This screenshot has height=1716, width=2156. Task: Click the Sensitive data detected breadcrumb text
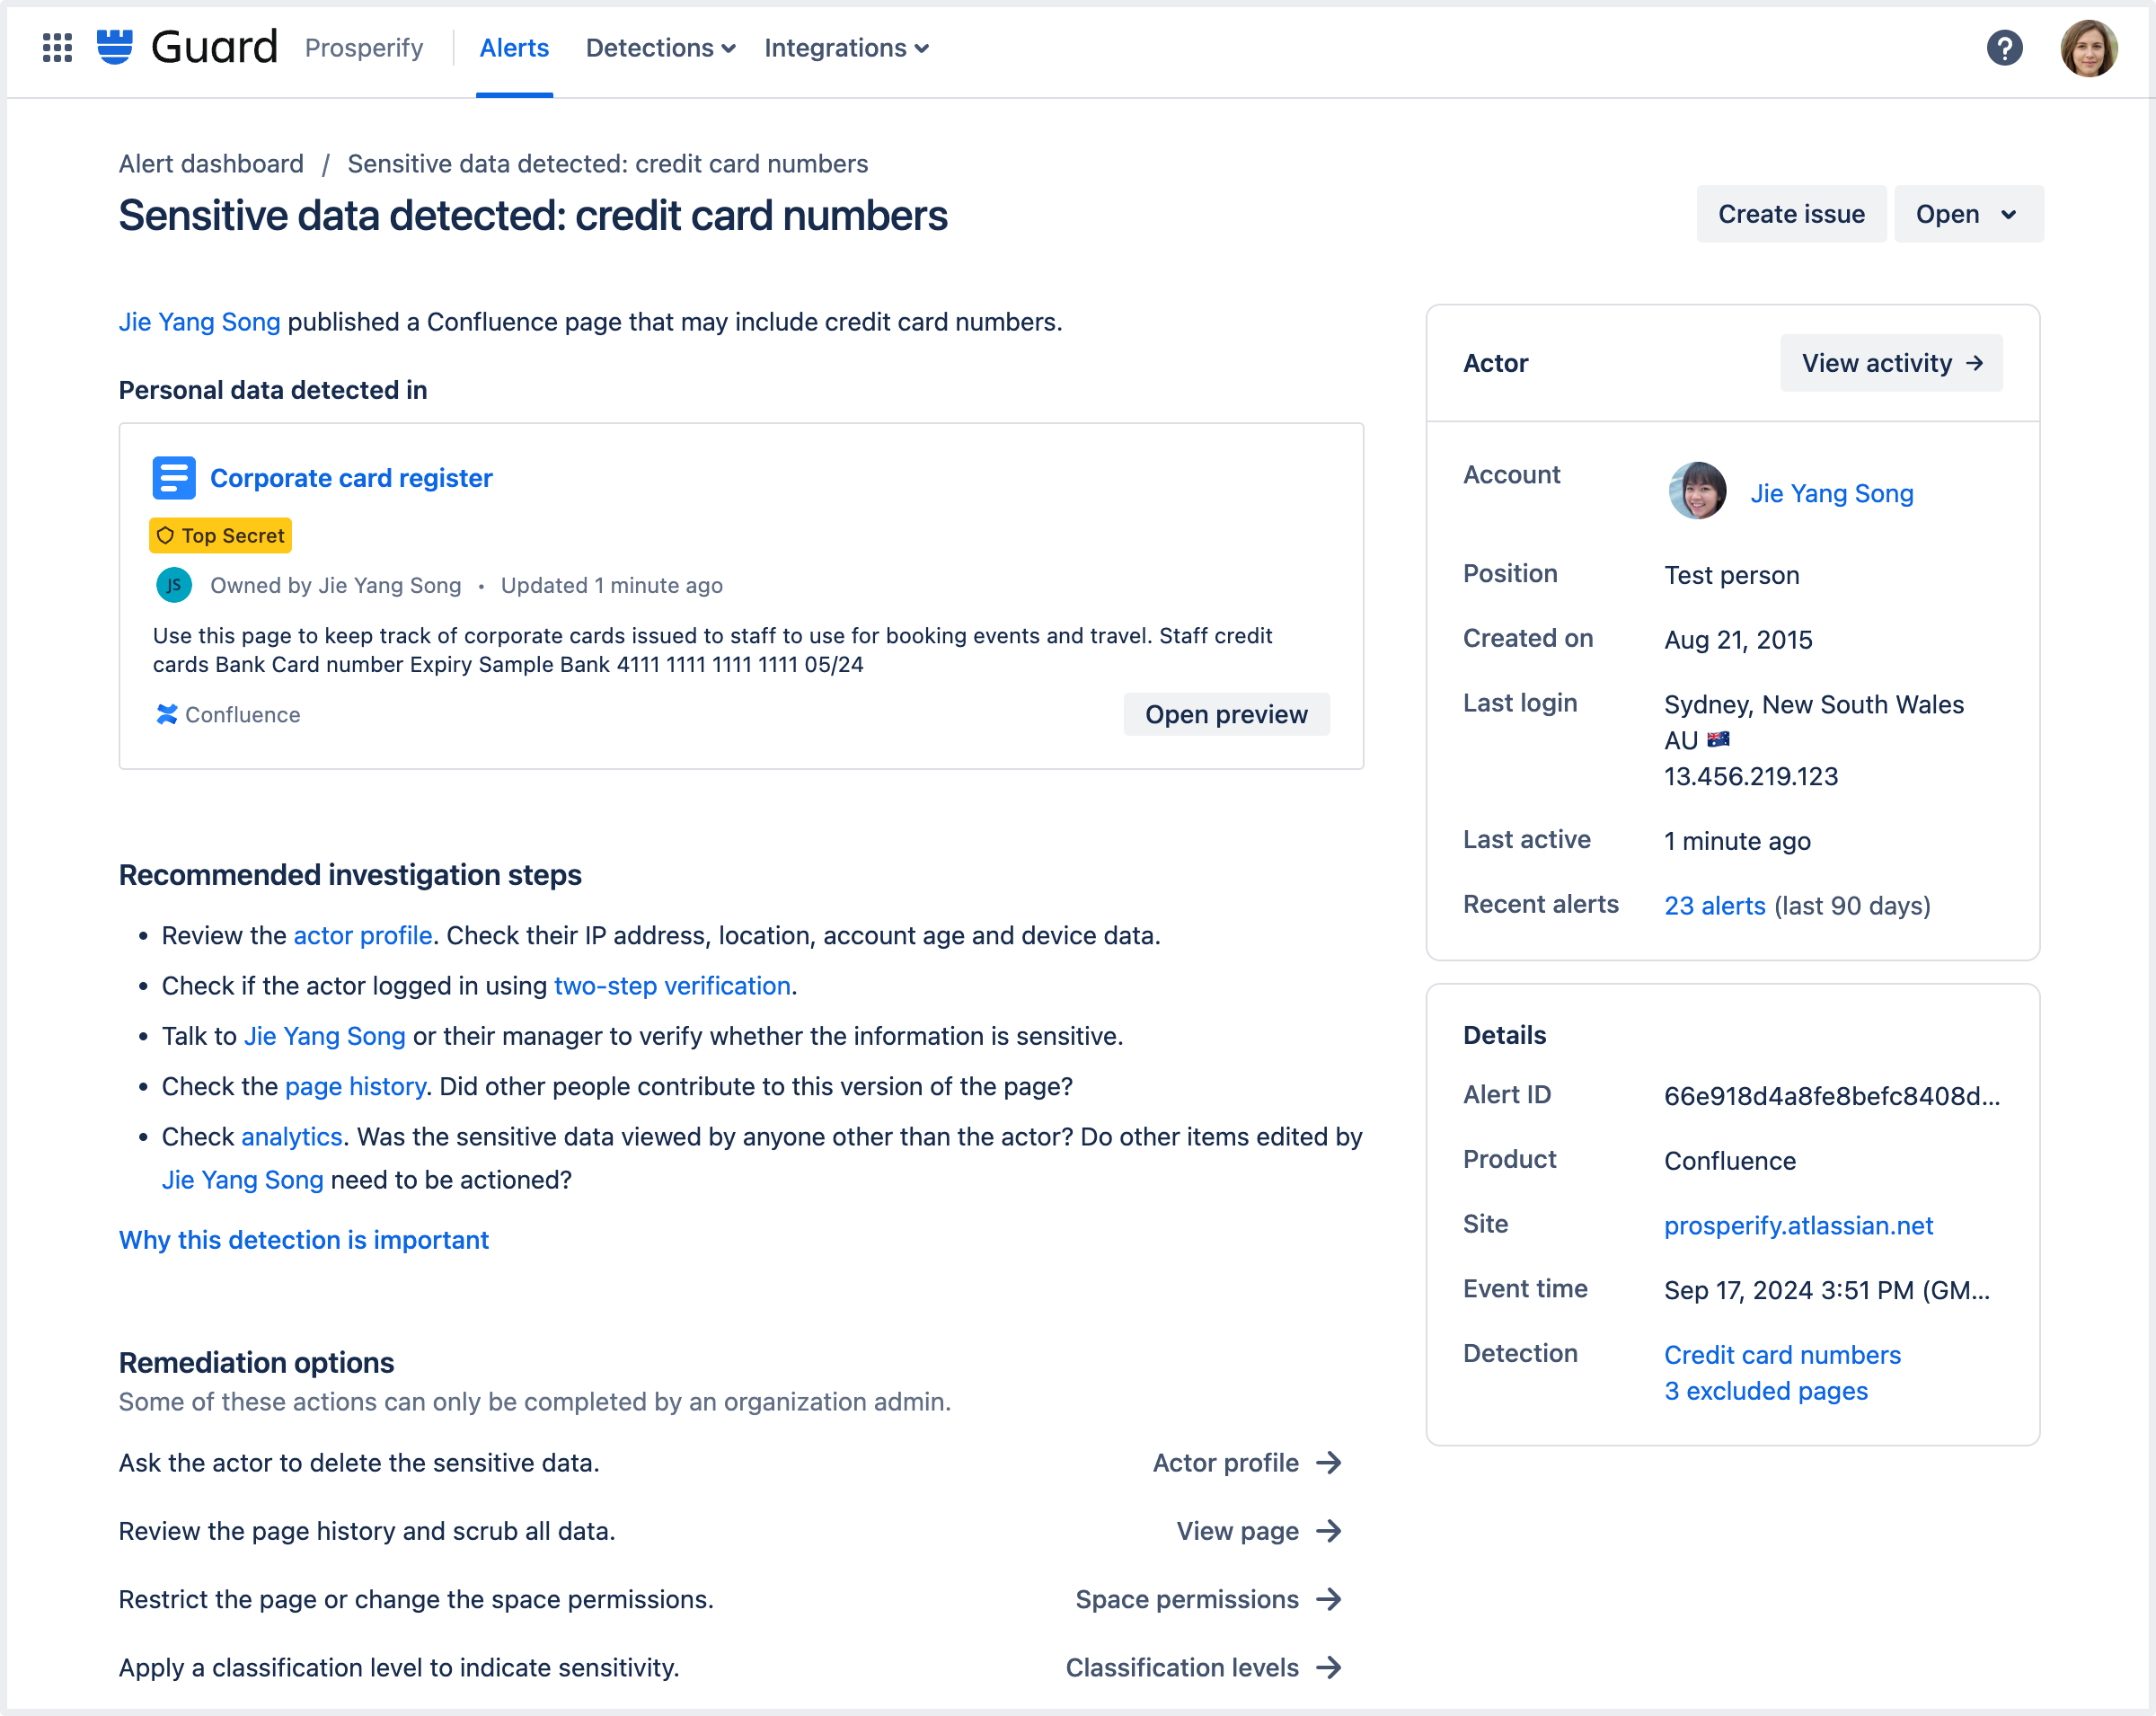point(607,164)
